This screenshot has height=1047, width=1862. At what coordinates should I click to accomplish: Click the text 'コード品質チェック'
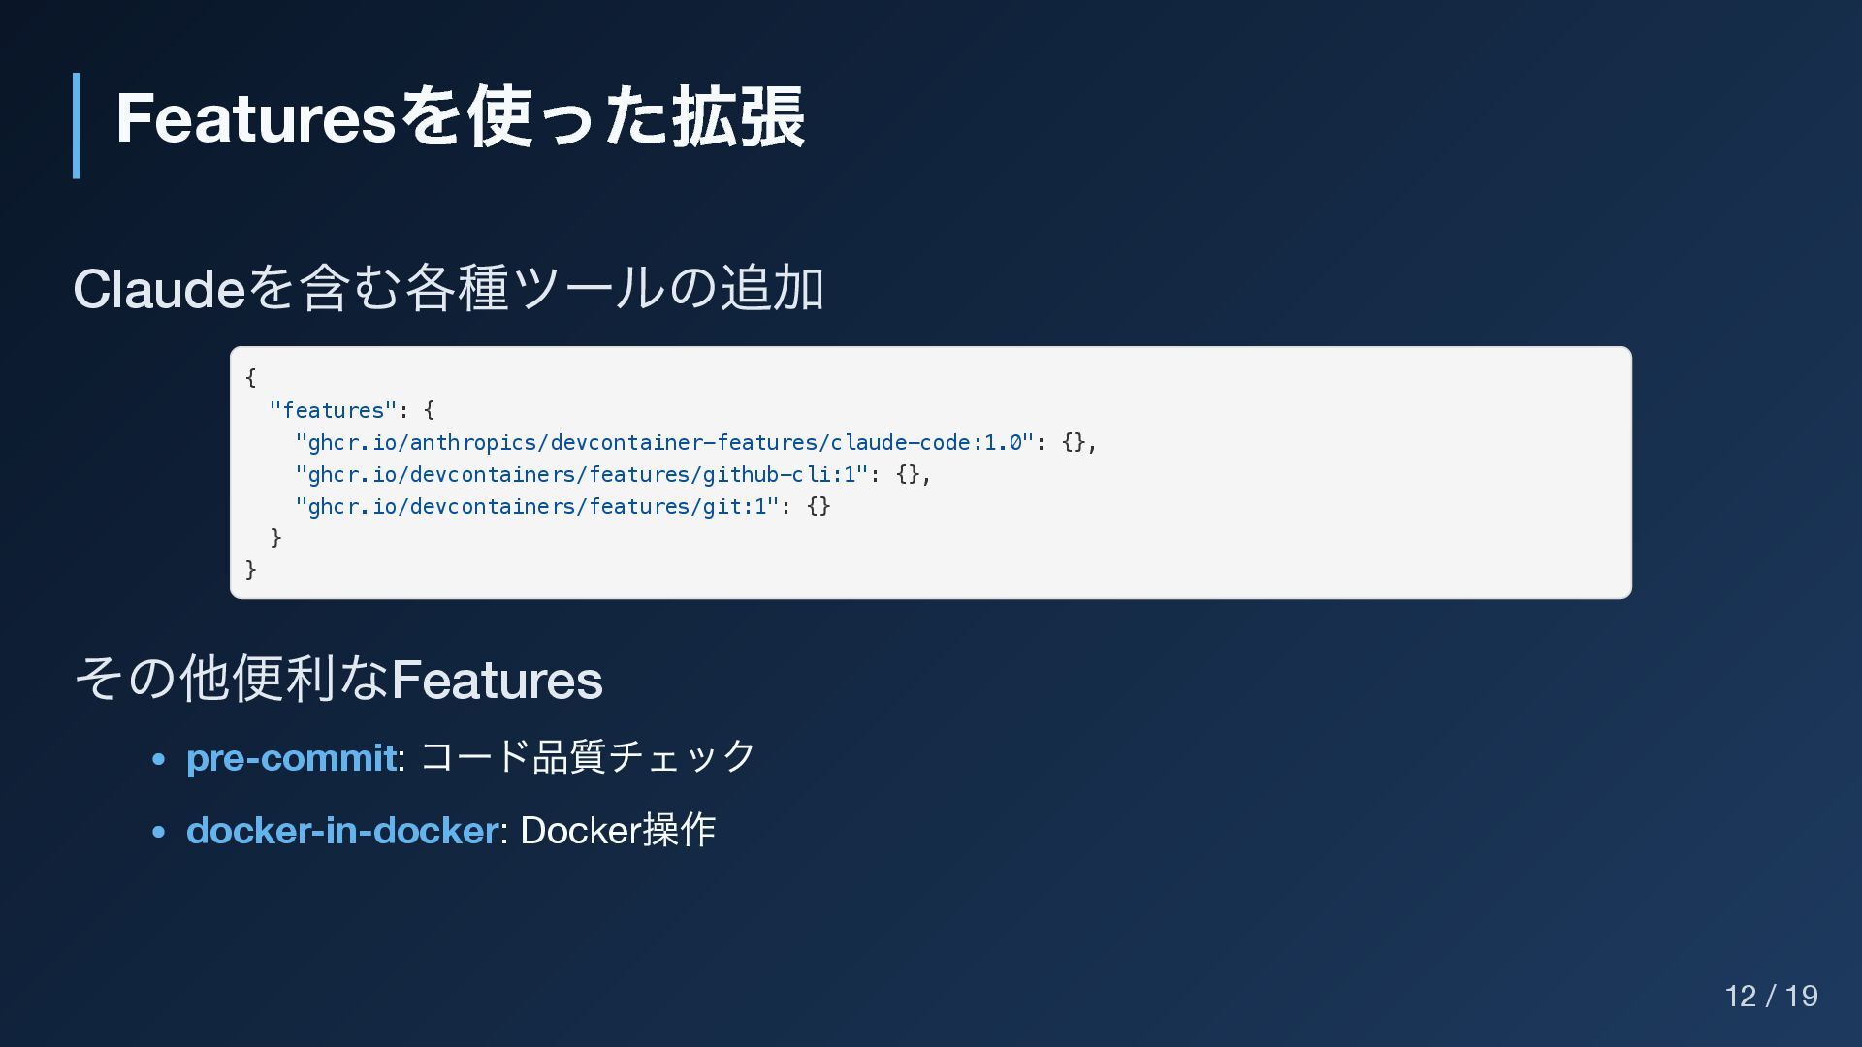(588, 757)
